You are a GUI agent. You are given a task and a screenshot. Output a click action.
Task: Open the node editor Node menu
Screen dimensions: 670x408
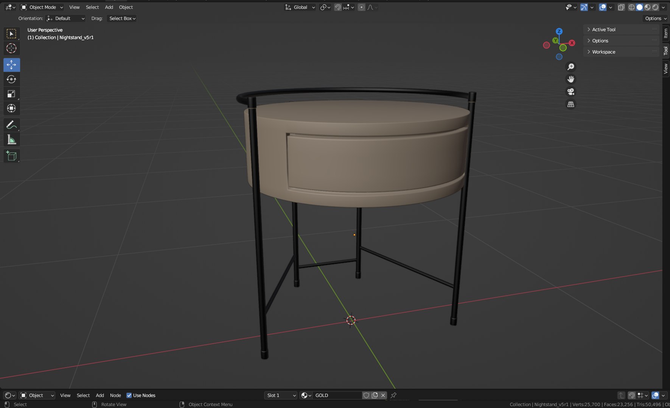coord(115,395)
